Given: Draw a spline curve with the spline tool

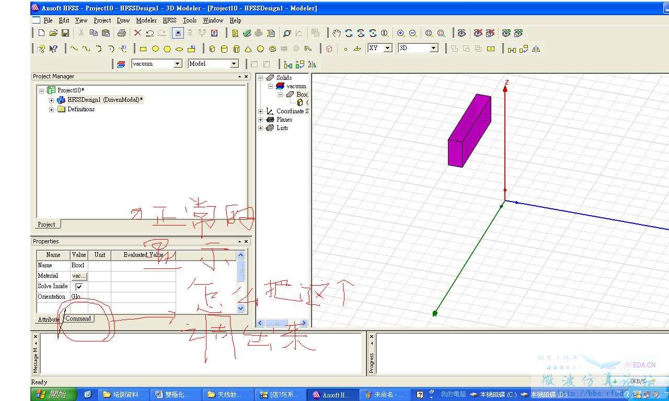Looking at the screenshot, I should click(86, 49).
